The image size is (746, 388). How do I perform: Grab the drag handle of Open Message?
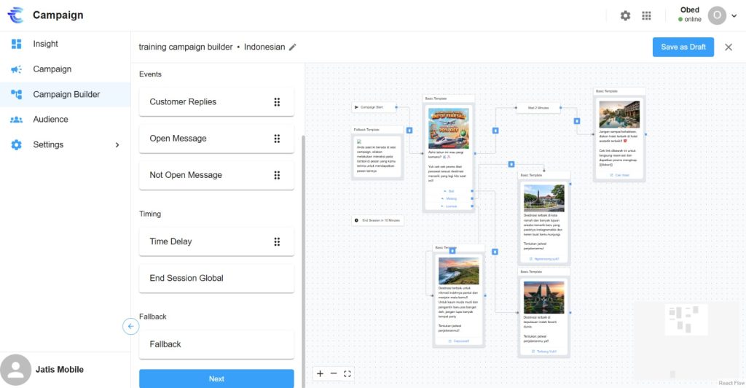point(277,139)
